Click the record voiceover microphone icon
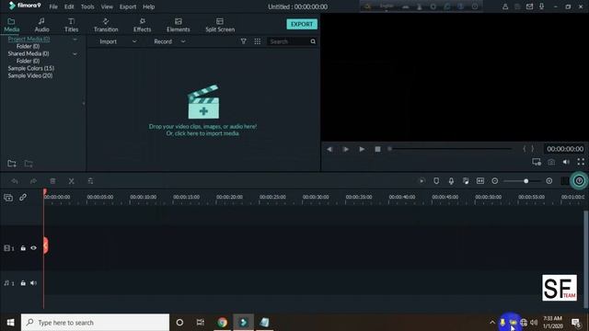Image resolution: width=589 pixels, height=331 pixels. 451,181
